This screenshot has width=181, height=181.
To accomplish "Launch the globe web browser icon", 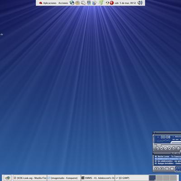I will click(72, 3).
